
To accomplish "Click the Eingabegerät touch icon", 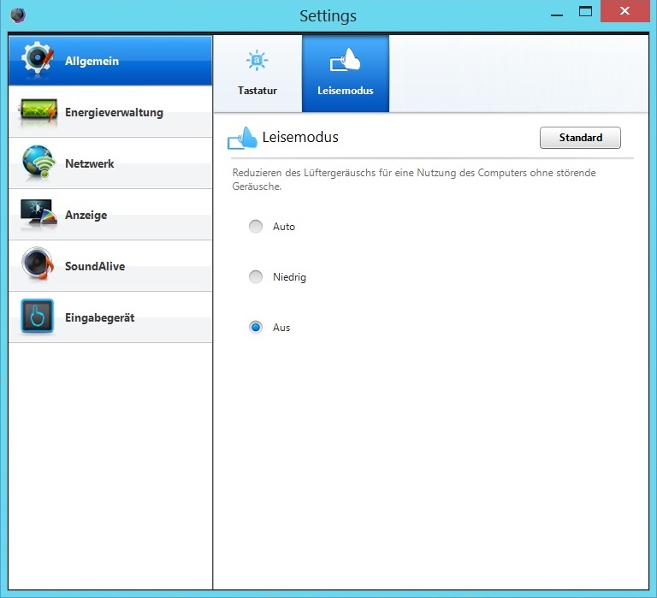I will (38, 316).
